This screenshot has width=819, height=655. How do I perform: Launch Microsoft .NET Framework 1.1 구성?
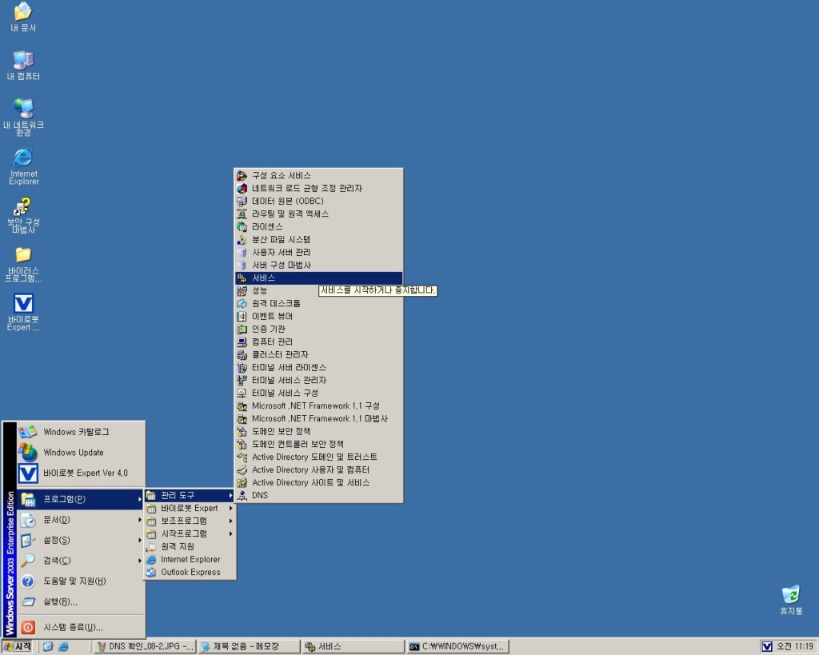coord(318,405)
